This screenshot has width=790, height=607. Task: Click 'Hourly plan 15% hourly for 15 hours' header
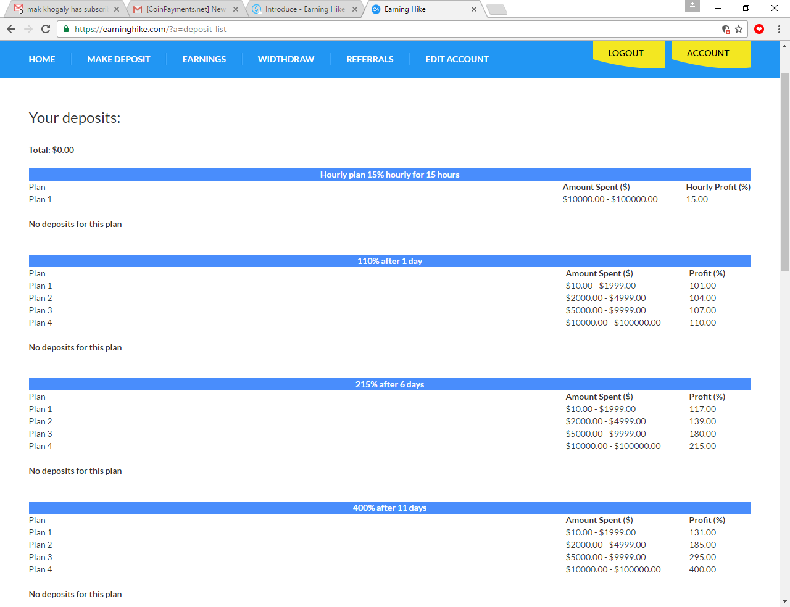(390, 175)
